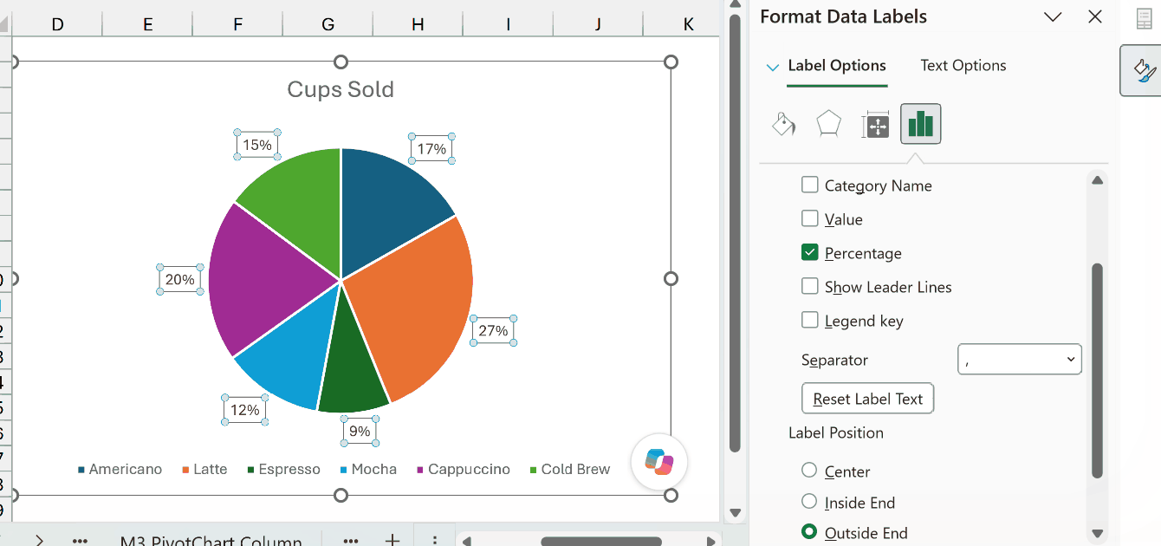
Task: Click next sheet navigation arrow
Action: pyautogui.click(x=39, y=540)
